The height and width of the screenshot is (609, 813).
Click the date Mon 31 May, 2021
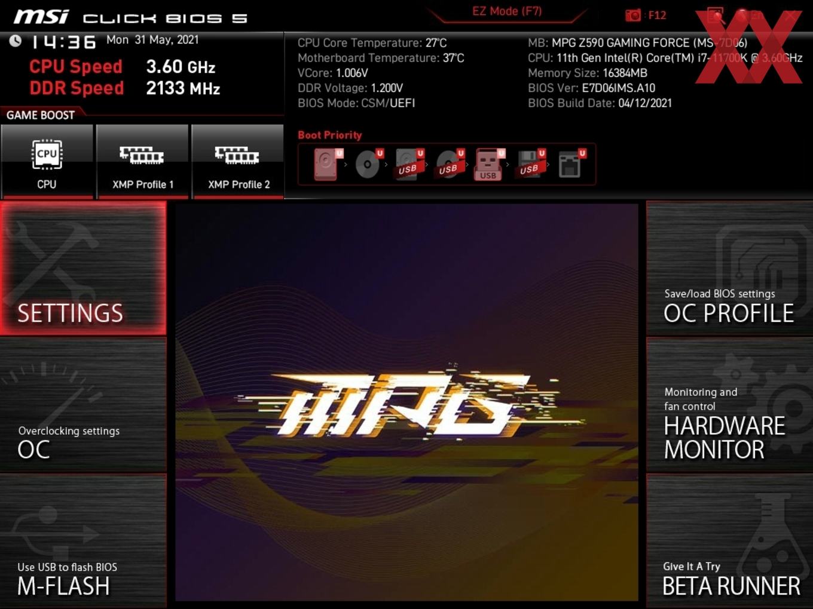coord(152,40)
